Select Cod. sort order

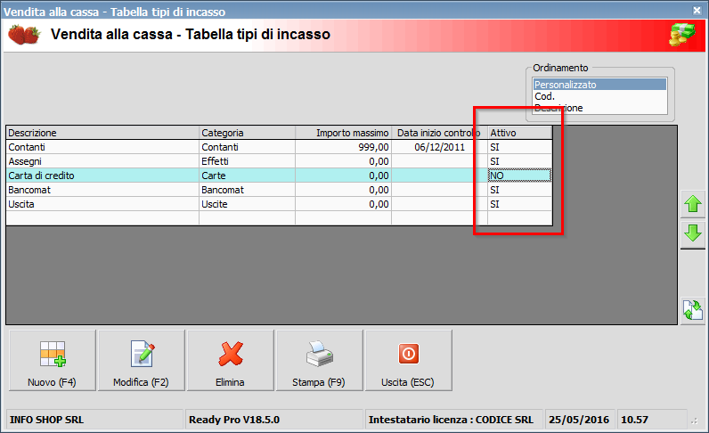[599, 96]
